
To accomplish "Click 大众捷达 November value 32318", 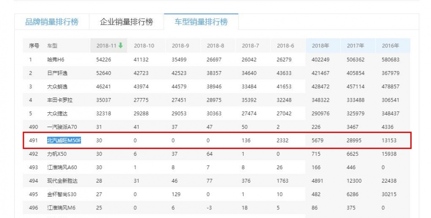I will (x=104, y=114).
